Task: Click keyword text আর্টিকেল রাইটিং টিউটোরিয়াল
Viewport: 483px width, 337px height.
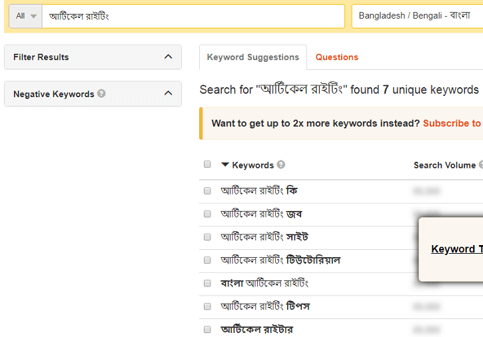Action: tap(280, 260)
